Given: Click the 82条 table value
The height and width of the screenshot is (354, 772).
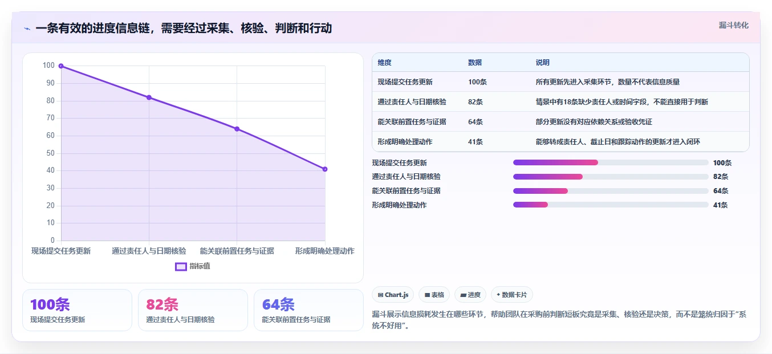Looking at the screenshot, I should coord(476,102).
